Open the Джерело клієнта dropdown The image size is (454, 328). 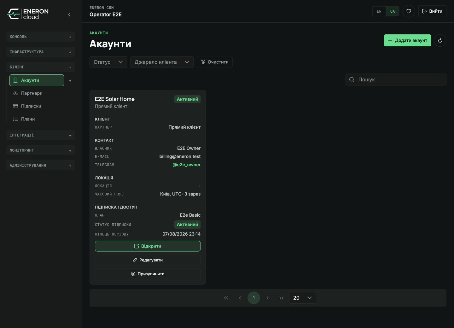(x=162, y=62)
